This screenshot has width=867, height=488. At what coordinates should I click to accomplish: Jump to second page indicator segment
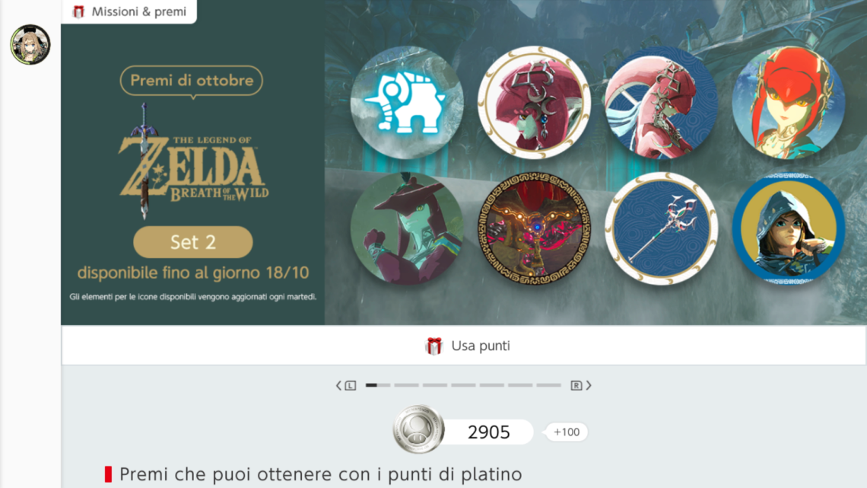(x=406, y=385)
